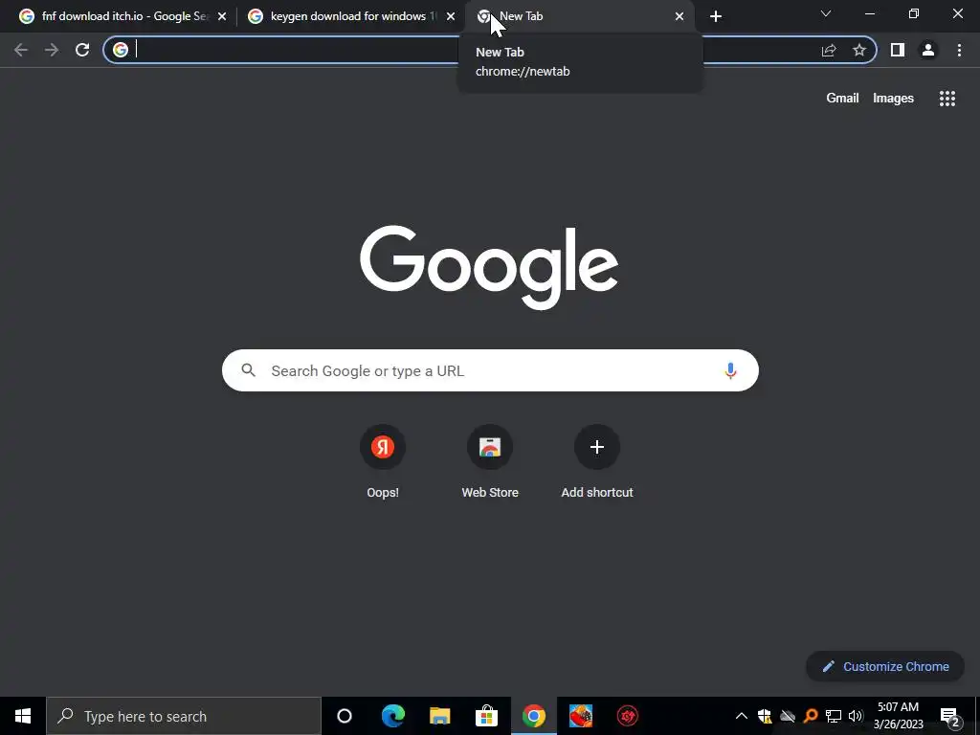
Task: Open Microsoft Store from taskbar
Action: (486, 716)
